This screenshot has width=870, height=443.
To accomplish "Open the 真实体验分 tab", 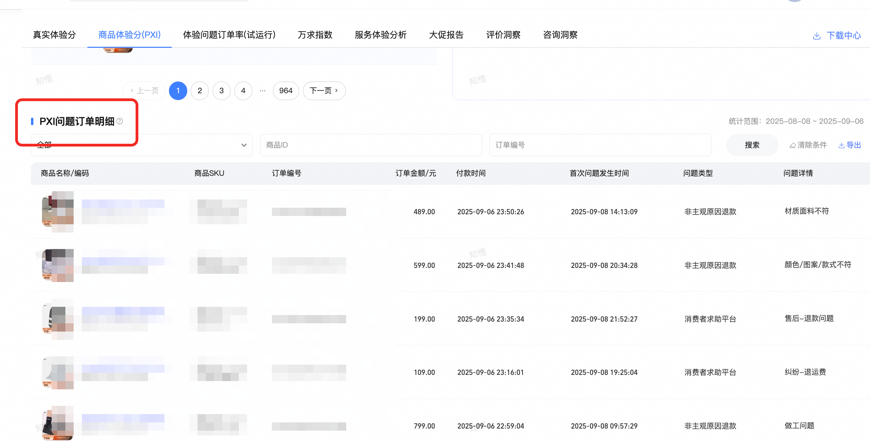I will click(x=54, y=35).
